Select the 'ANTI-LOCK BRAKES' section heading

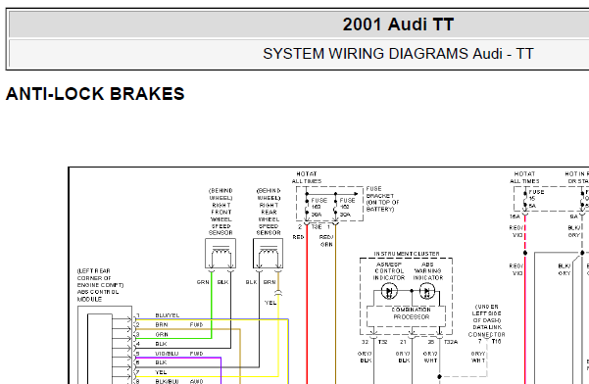point(95,94)
